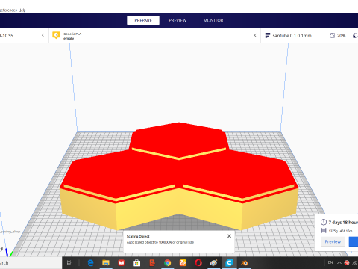The image size is (358, 269).
Task: Click the material spool usage icon
Action: (x=324, y=231)
